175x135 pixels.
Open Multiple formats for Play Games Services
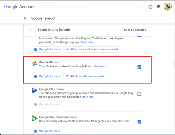pyautogui.click(x=47, y=131)
